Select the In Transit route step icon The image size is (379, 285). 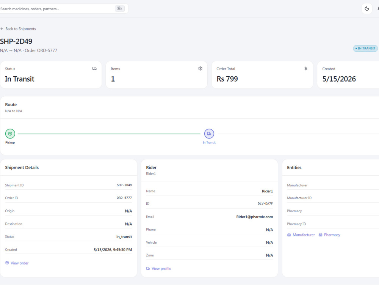click(209, 134)
